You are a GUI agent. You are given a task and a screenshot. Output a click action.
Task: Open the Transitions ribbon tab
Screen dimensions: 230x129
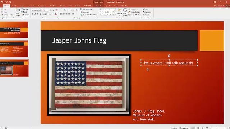pos(31,6)
